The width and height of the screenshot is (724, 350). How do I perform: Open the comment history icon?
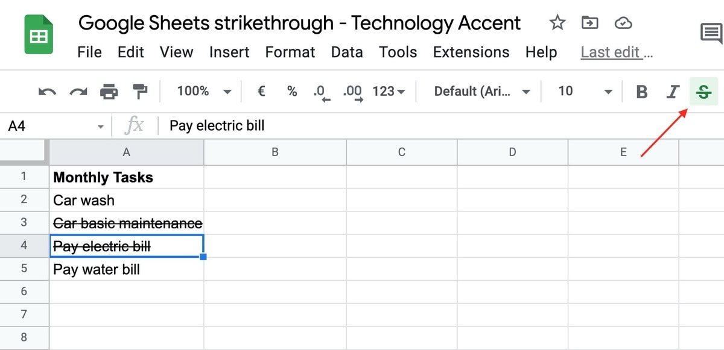pos(711,34)
